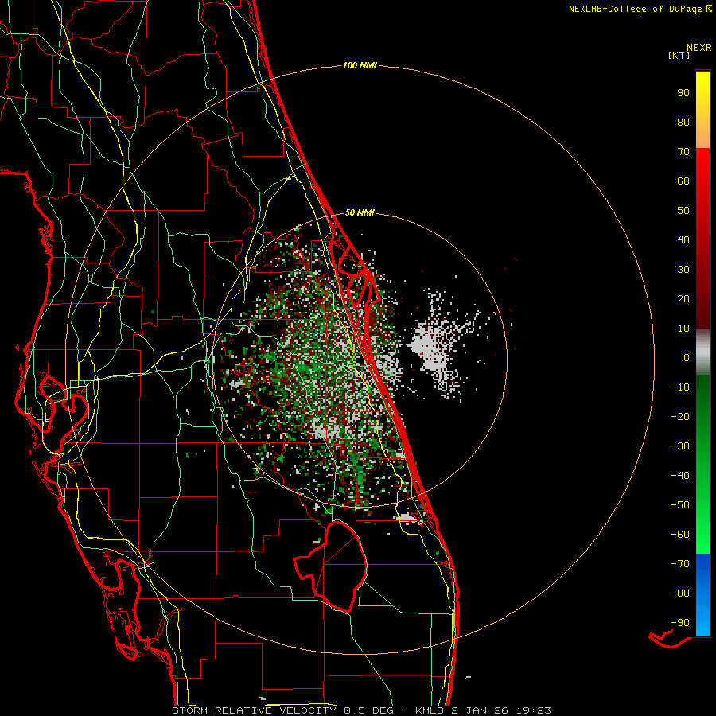Click the NEXLAB-College of DuPage header text
The image size is (716, 716).
[x=636, y=9]
